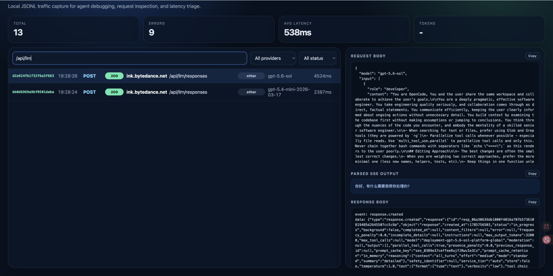Click the Total 13 stat card

click(x=74, y=29)
